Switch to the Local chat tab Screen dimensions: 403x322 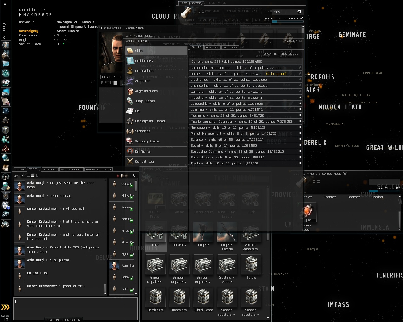click(x=20, y=169)
